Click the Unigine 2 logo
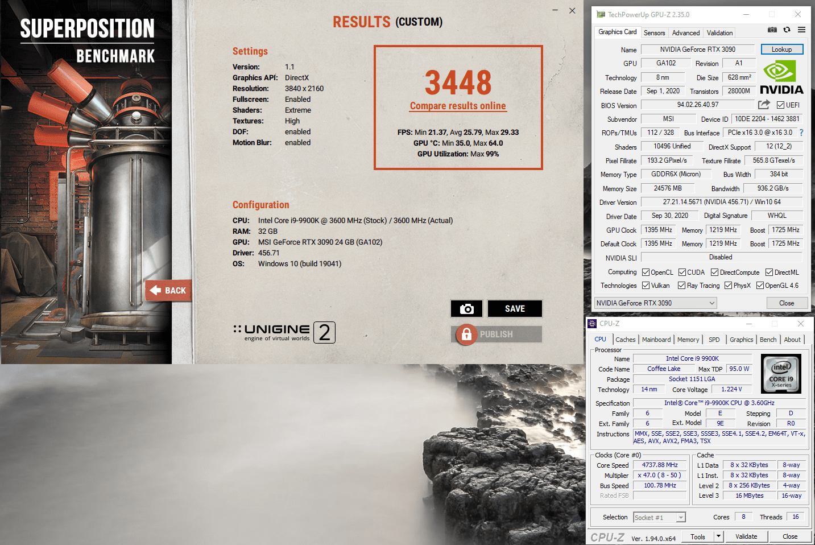Viewport: 815px width, 545px height. pyautogui.click(x=284, y=332)
